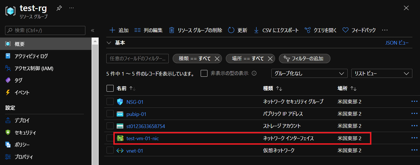The width and height of the screenshot is (420, 165).
Task: Click the 列の編集 columns icon
Action: (137, 30)
